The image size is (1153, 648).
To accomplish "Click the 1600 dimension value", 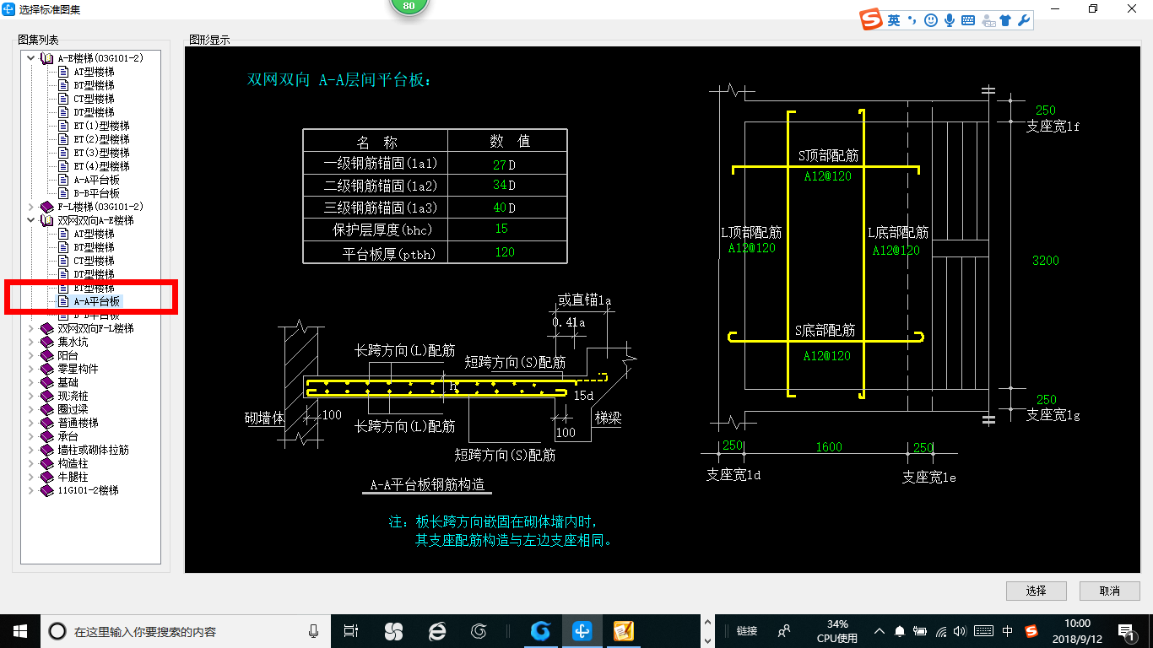I will point(829,447).
